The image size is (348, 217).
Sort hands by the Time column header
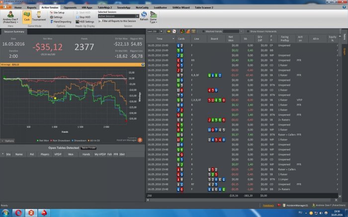pos(159,38)
